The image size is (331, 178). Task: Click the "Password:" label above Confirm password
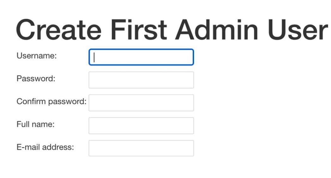[36, 79]
